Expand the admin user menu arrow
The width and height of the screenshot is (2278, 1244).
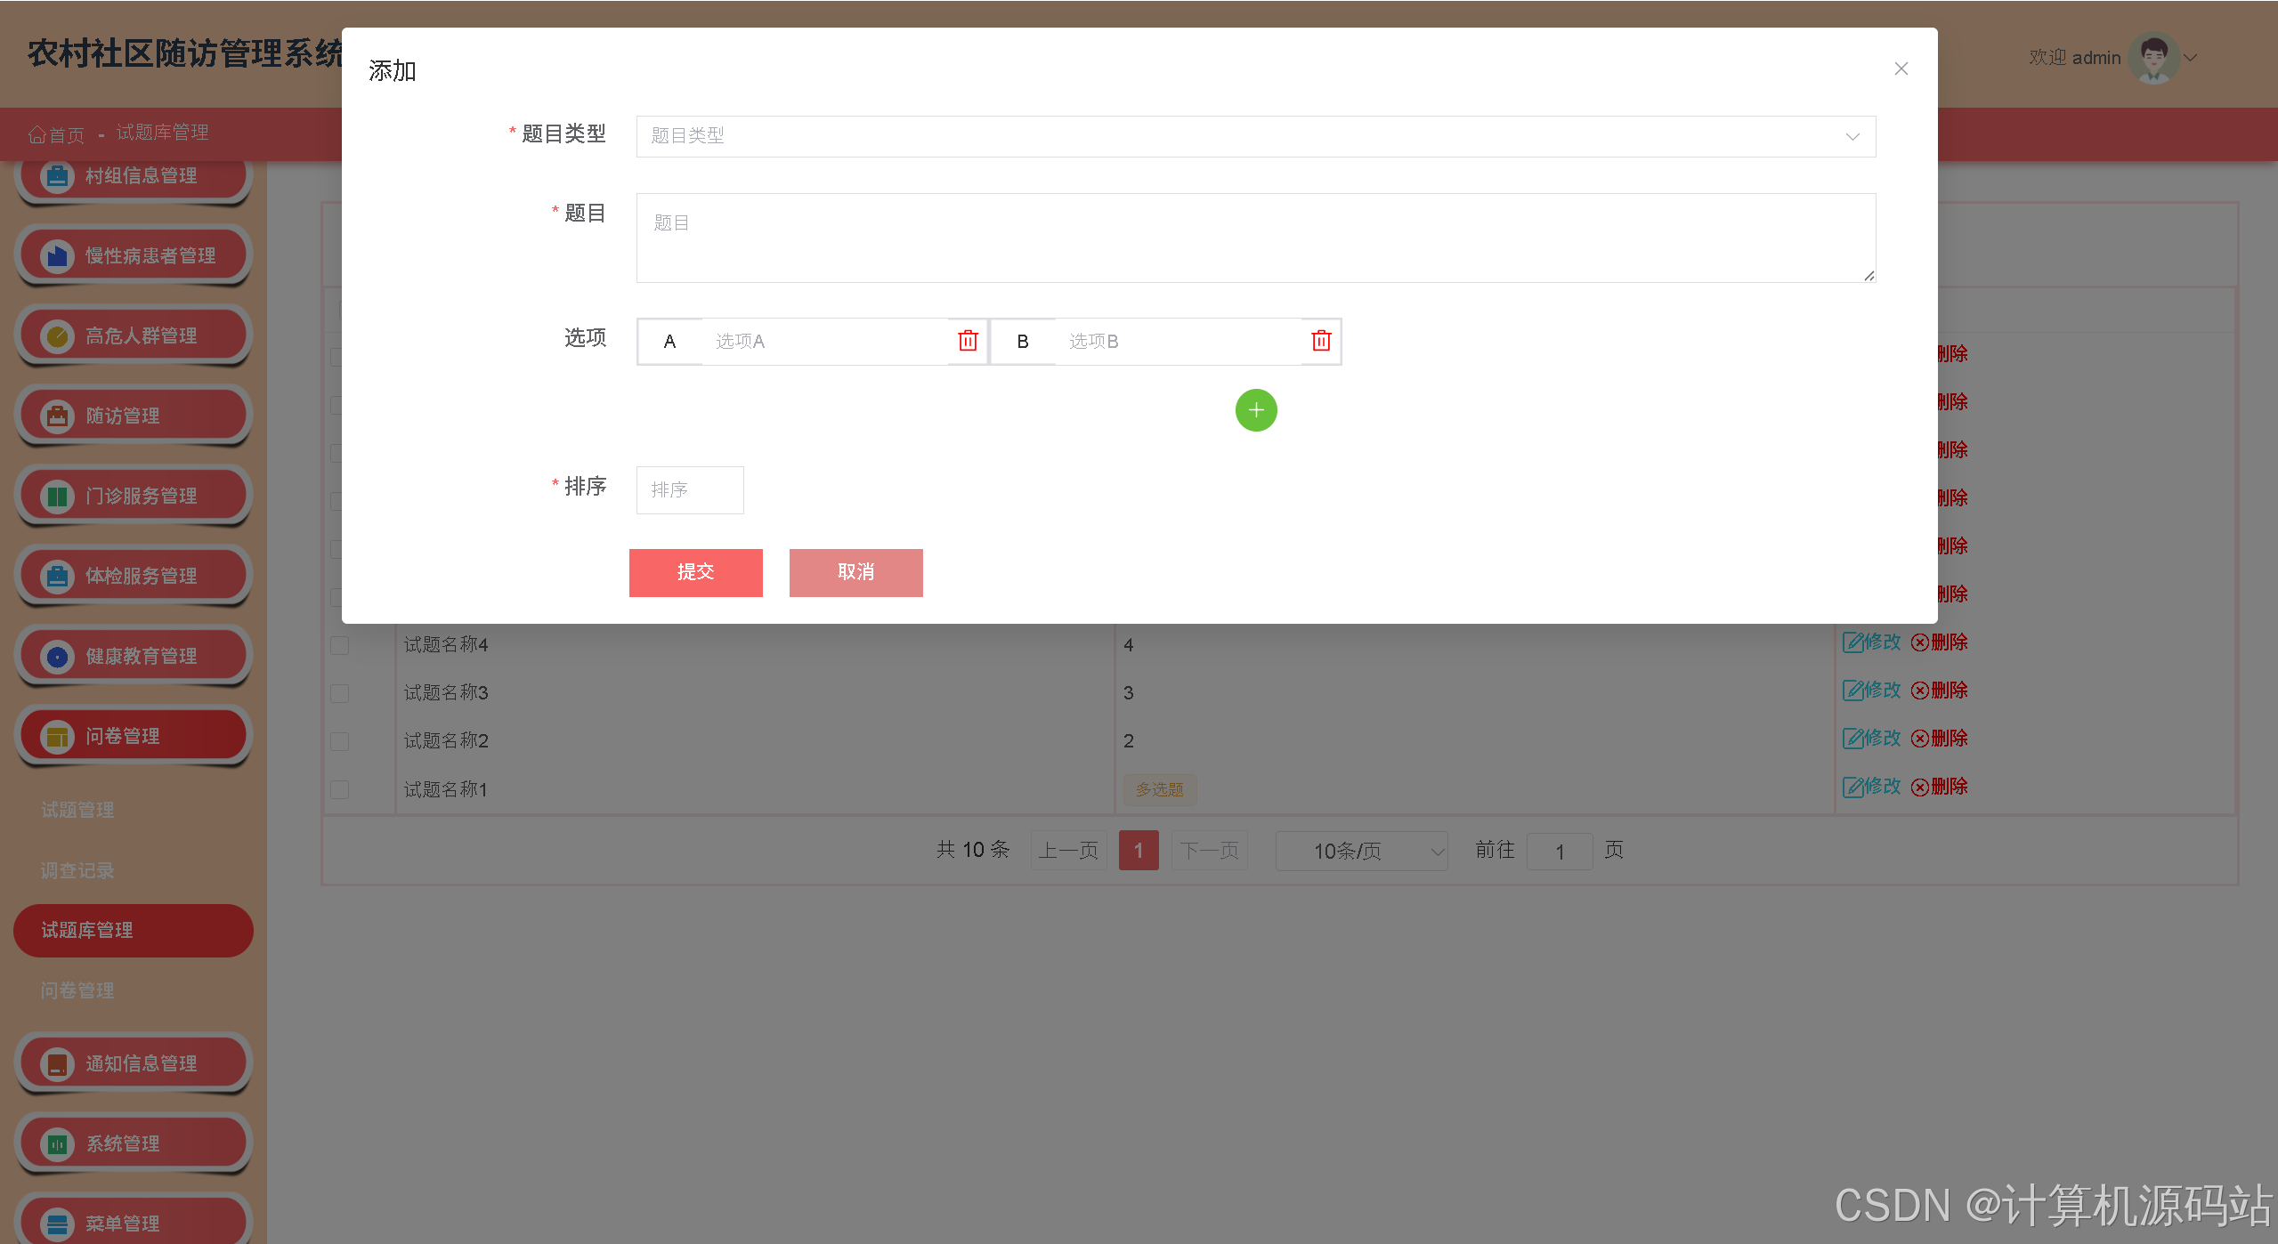[2191, 58]
